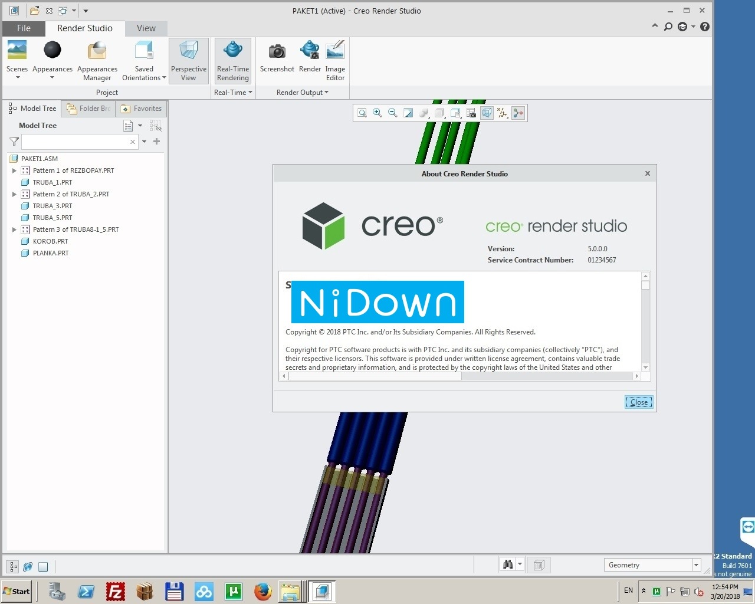Click the Repaint graphics tool

(x=408, y=113)
